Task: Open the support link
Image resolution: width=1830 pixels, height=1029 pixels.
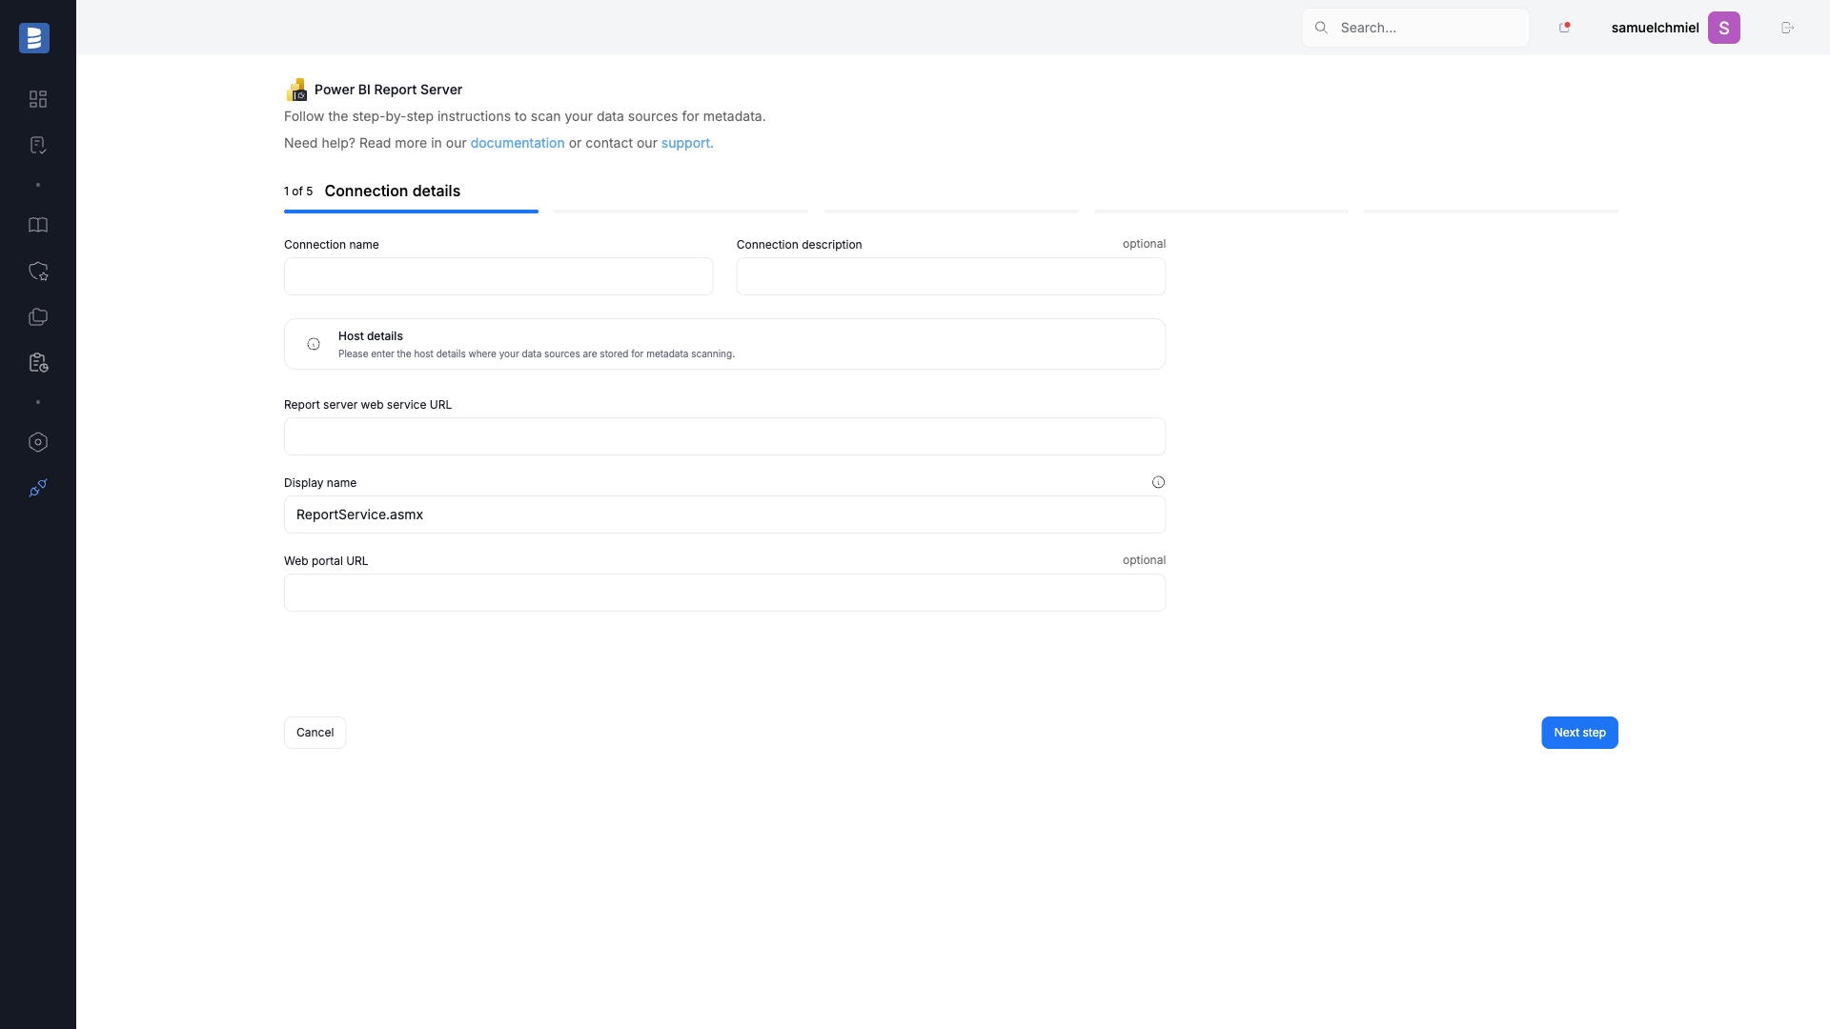Action: 687,143
